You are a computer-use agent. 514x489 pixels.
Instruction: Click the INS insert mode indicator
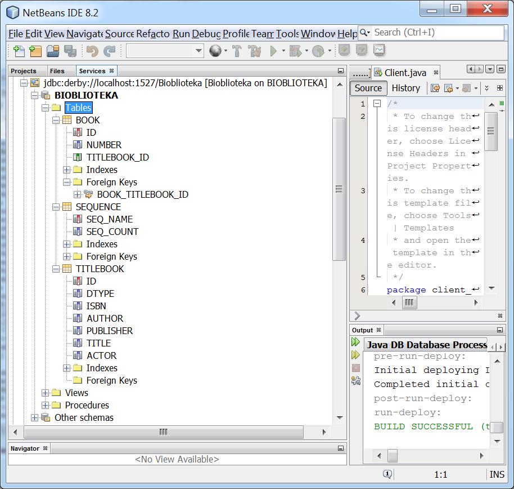(x=497, y=474)
